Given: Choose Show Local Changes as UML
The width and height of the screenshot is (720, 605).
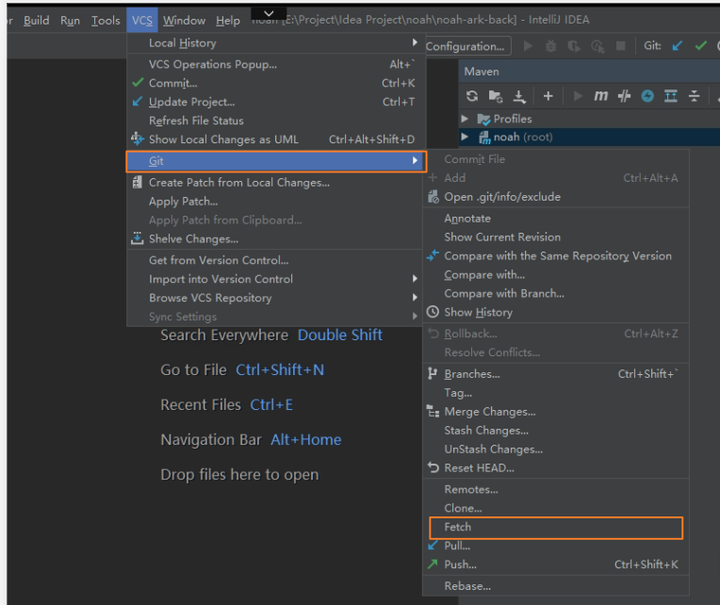Looking at the screenshot, I should coord(275,139).
